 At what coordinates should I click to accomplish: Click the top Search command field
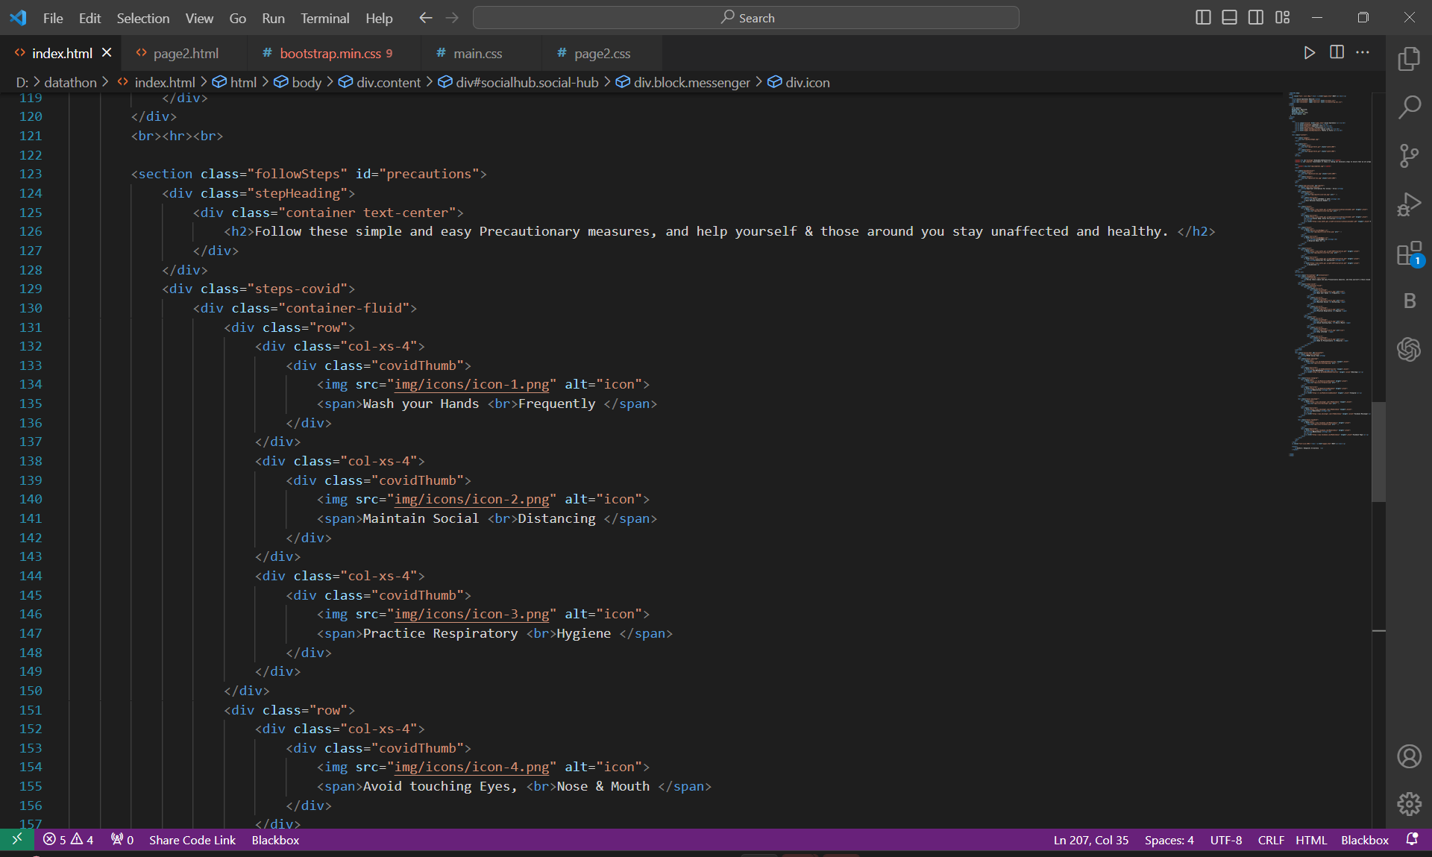[746, 18]
